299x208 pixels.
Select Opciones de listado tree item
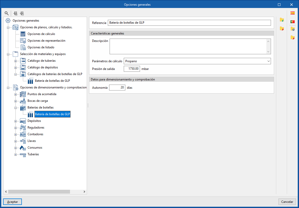[41, 47]
